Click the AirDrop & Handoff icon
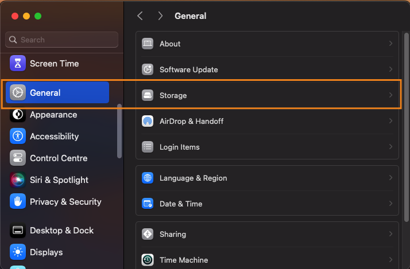The height and width of the screenshot is (269, 410). [148, 121]
